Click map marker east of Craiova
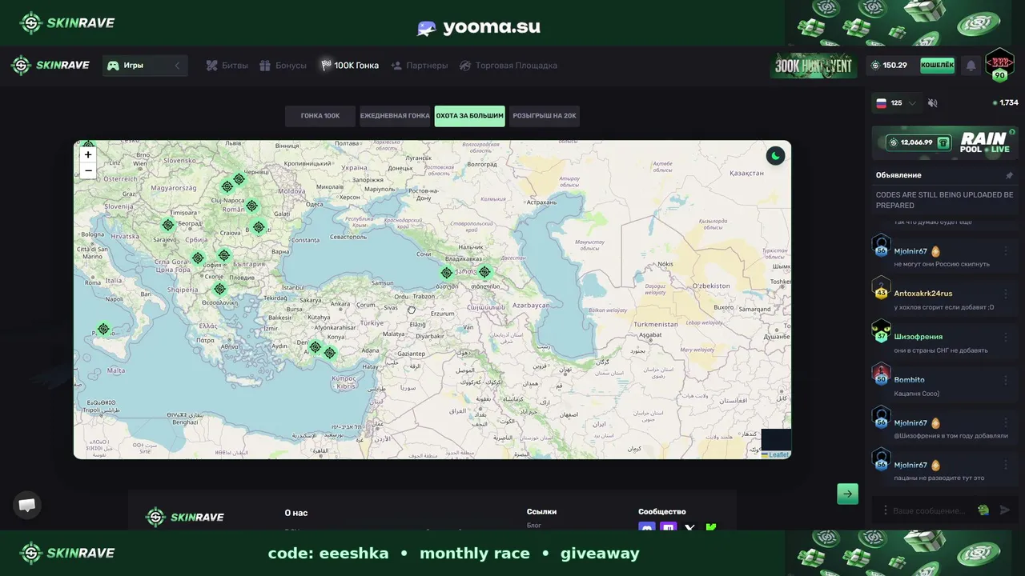The height and width of the screenshot is (576, 1025). [x=258, y=227]
